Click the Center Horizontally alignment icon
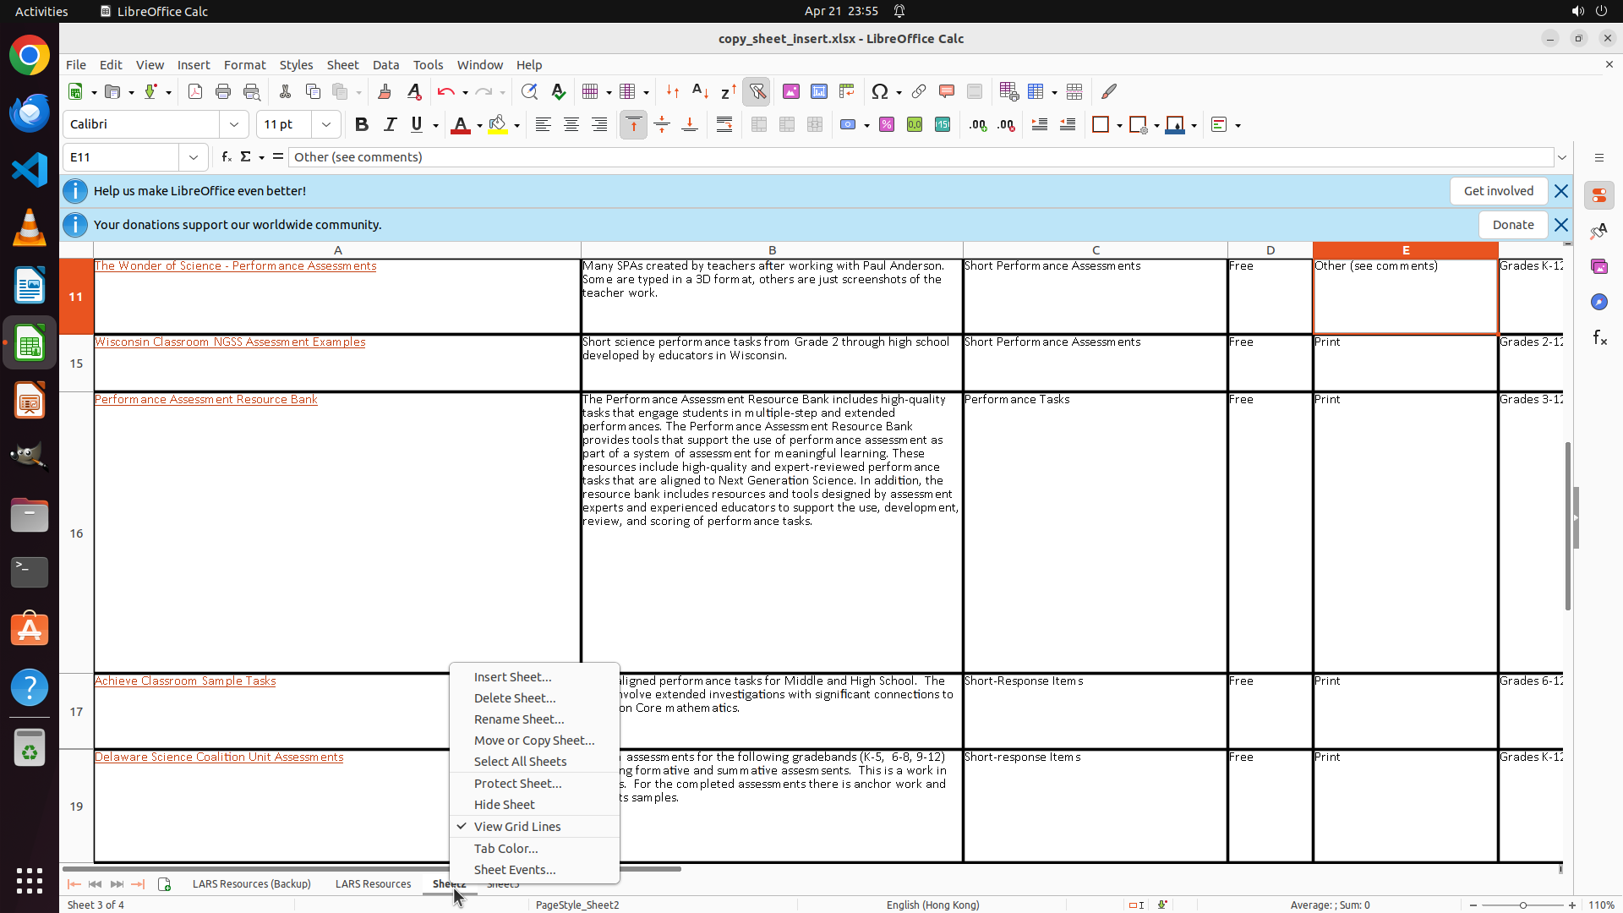This screenshot has height=913, width=1623. (x=571, y=124)
